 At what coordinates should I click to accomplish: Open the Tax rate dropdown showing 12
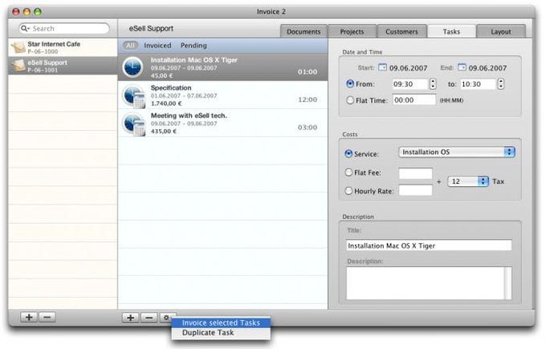(468, 181)
